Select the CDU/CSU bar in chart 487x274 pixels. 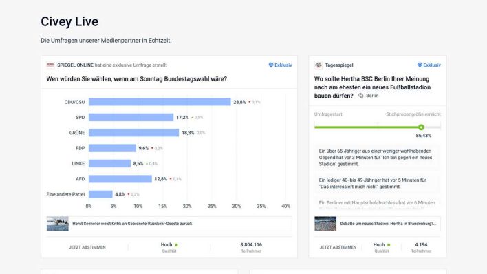(160, 102)
